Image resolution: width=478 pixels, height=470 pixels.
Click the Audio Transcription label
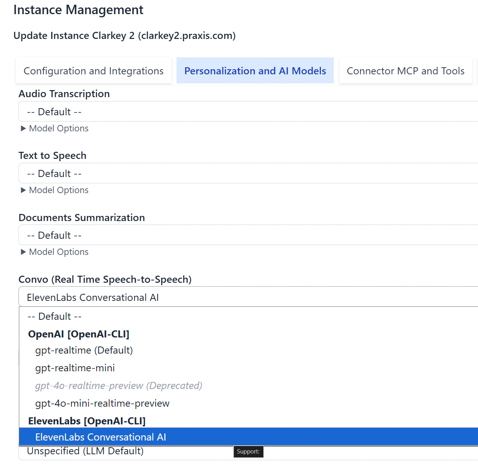pyautogui.click(x=64, y=94)
